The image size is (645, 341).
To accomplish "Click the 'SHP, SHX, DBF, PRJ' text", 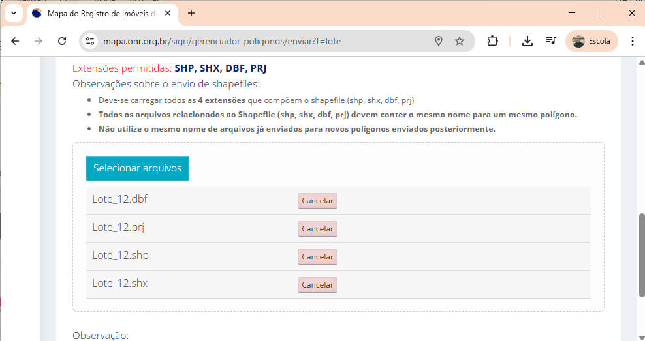I will tap(221, 68).
